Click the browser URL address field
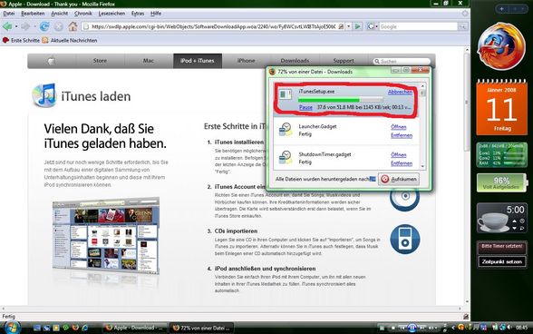 click(x=213, y=26)
